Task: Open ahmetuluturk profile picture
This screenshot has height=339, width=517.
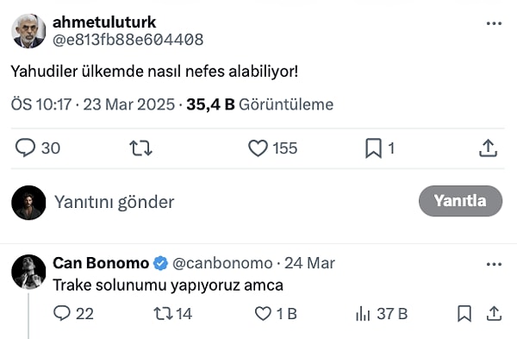Action: click(x=28, y=31)
